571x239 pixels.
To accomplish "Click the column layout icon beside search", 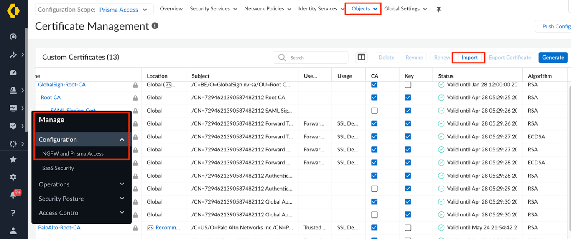I will pos(361,58).
